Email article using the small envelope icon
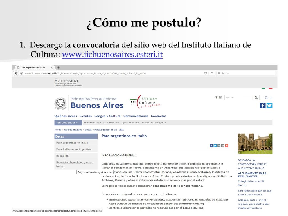The height and width of the screenshot is (216, 288). [223, 145]
